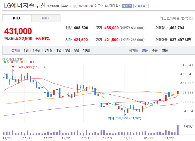This screenshot has width=195, height=141.
Task: Click the 코스피 market badge
Action: 66,6
